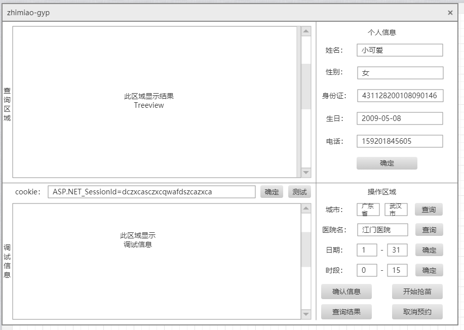Click the 确定 button under 电话 field
This screenshot has width=464, height=330.
386,163
